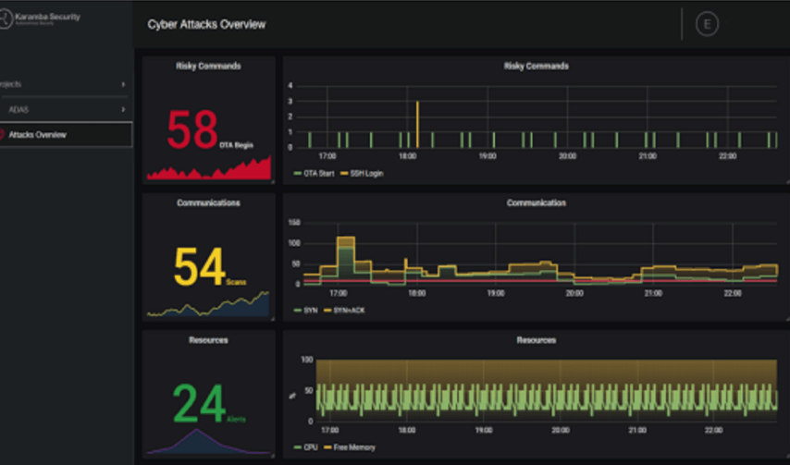Click the 100 y-axis label on Resources chart
The image size is (790, 465).
pyautogui.click(x=307, y=360)
